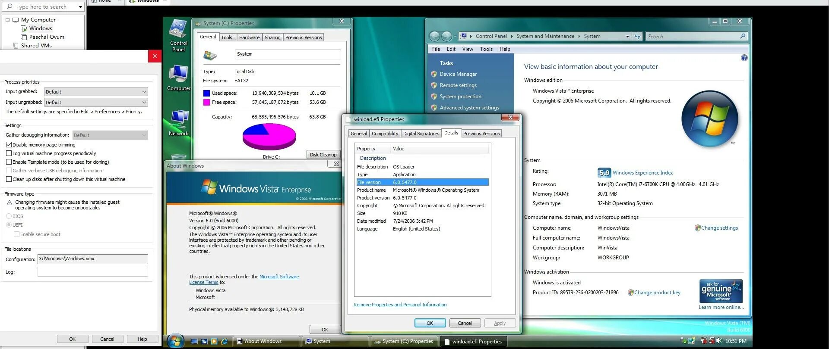The height and width of the screenshot is (349, 829).
Task: Click Change settings link for computer name
Action: click(719, 228)
